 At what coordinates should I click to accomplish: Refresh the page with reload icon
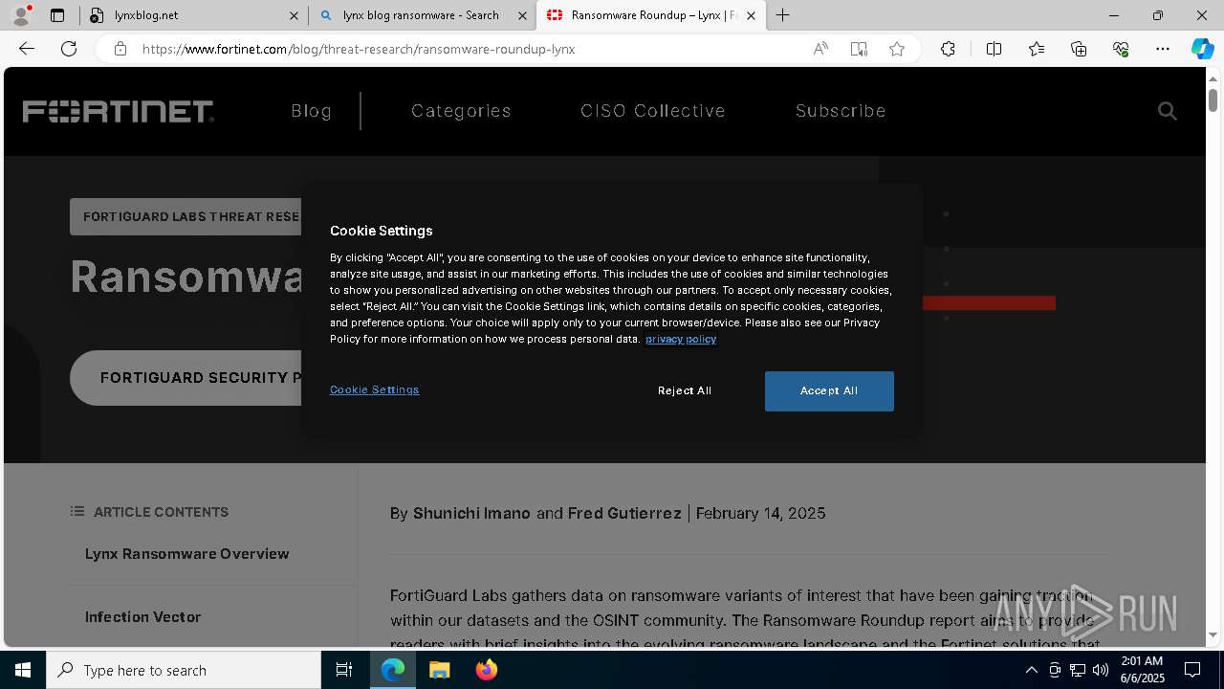69,49
